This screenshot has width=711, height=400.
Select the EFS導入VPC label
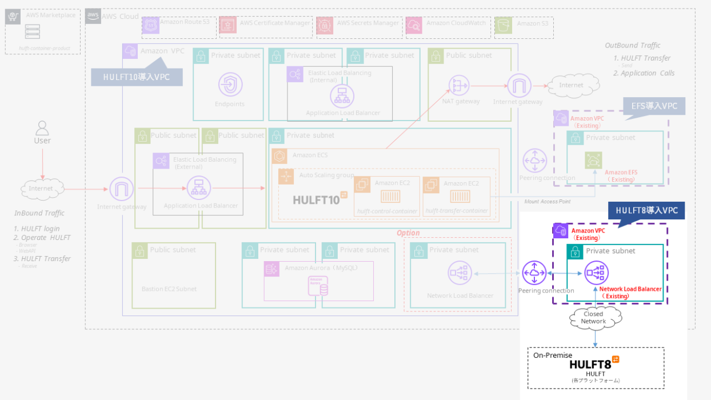pyautogui.click(x=654, y=106)
